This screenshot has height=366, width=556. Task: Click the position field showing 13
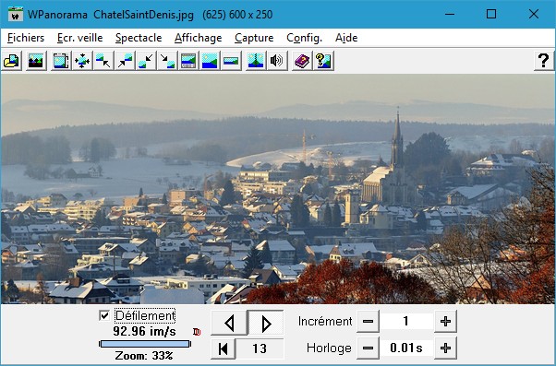[260, 348]
